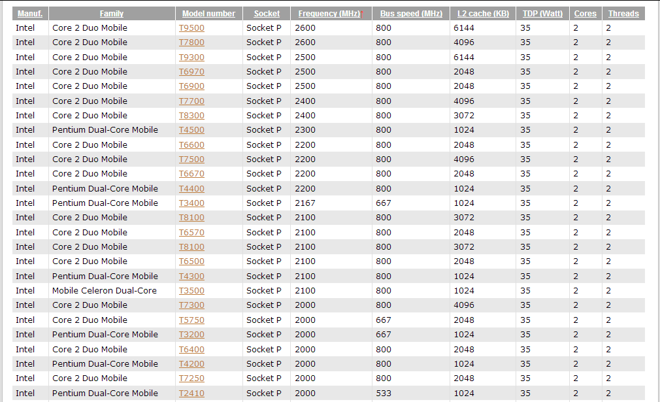
Task: Open the T9500 model link
Action: 191,28
